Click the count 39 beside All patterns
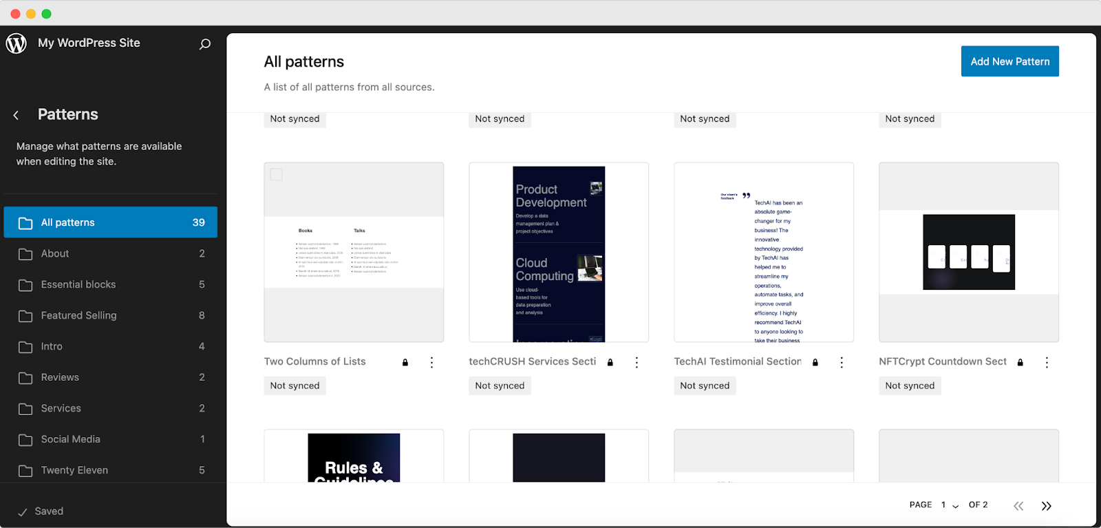The width and height of the screenshot is (1101, 528). [x=199, y=222]
